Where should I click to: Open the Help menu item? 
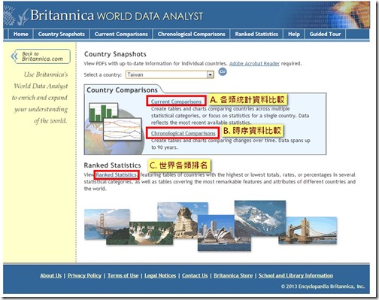coord(294,34)
